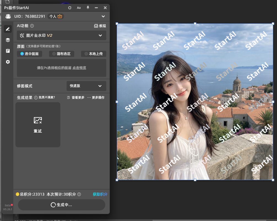Open the pencil edit tab in sidebar
This screenshot has height=221, width=277.
pyautogui.click(x=8, y=29)
